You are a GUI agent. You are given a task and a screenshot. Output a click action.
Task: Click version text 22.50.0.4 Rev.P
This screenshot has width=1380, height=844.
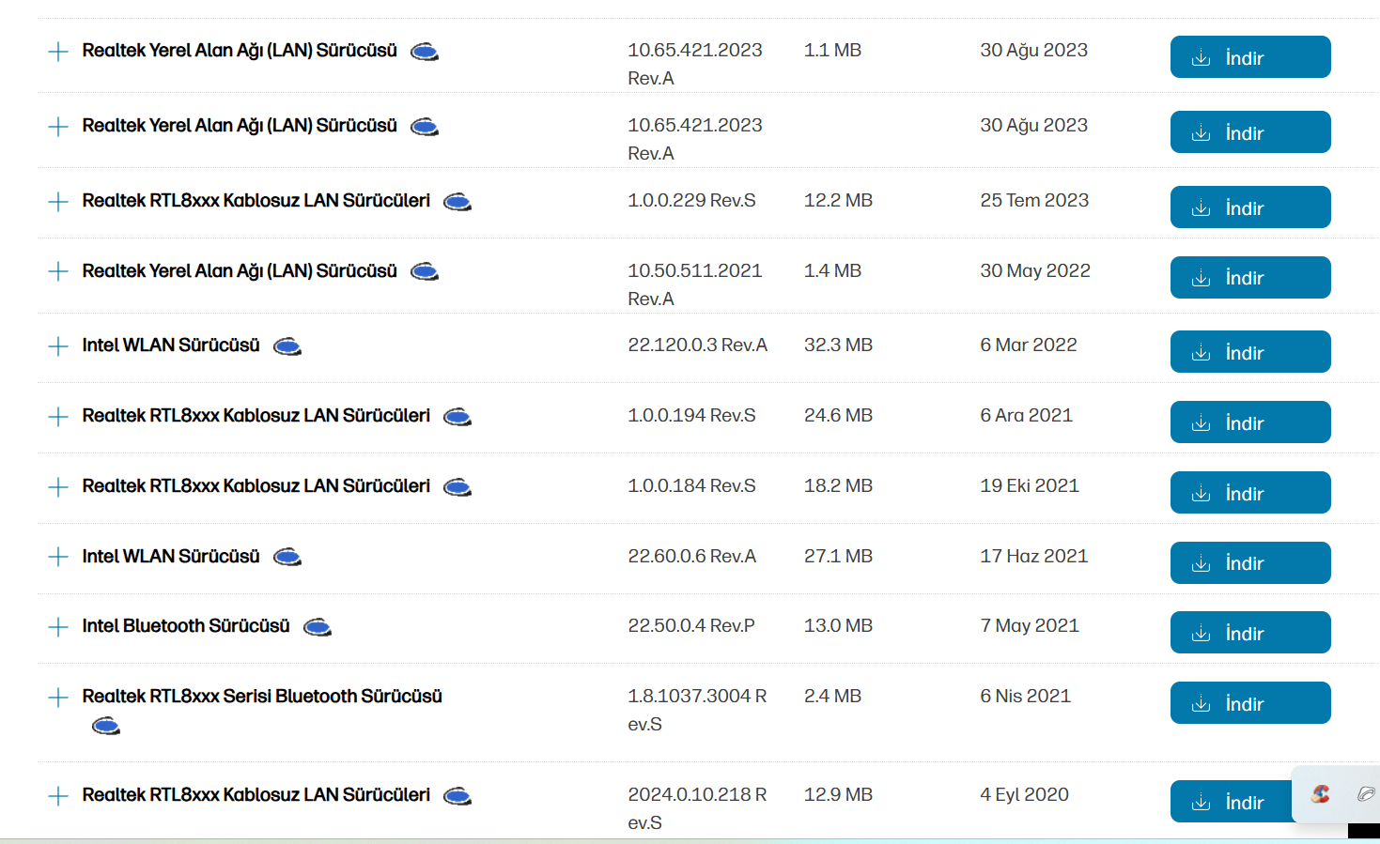coord(691,626)
